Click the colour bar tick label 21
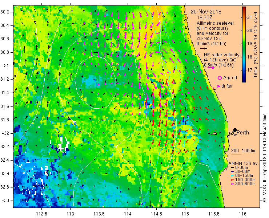Image resolution: width=269 pixels, height=218 pixels. tap(250, 17)
